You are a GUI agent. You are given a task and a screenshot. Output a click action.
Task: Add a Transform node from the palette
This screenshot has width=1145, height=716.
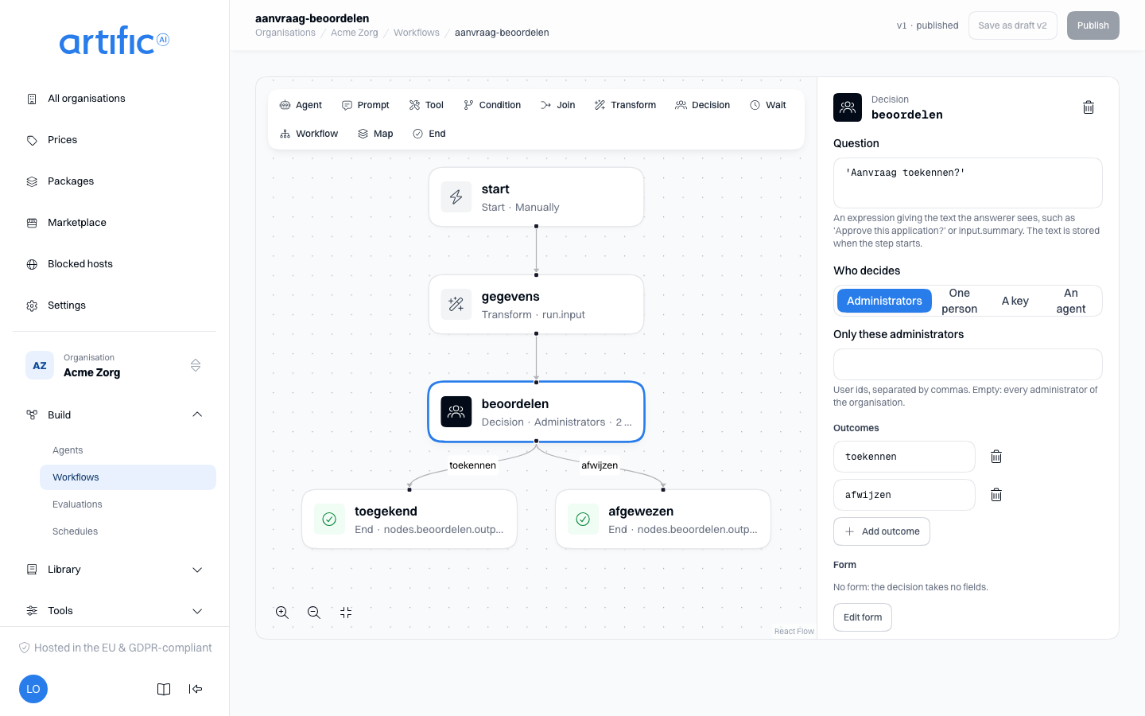pos(625,105)
